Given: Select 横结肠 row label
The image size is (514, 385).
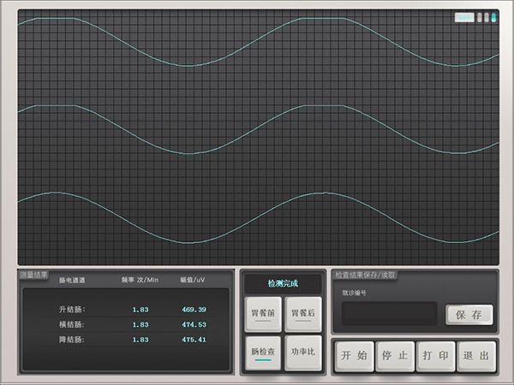Looking at the screenshot, I should (72, 324).
